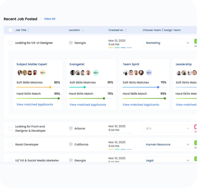Click the Georgia location pin icon in first row
The height and width of the screenshot is (188, 197).
tap(71, 43)
